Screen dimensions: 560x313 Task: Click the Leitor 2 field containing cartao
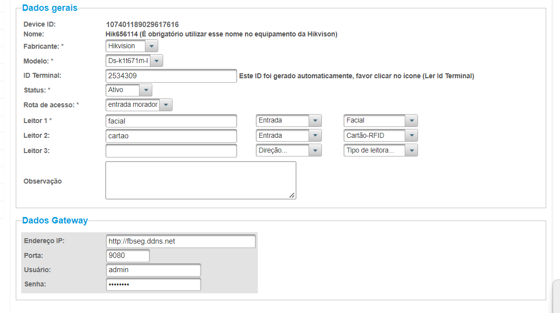(171, 136)
